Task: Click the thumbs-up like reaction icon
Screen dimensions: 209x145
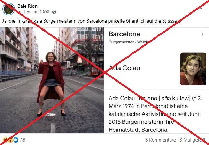Action: point(16,140)
